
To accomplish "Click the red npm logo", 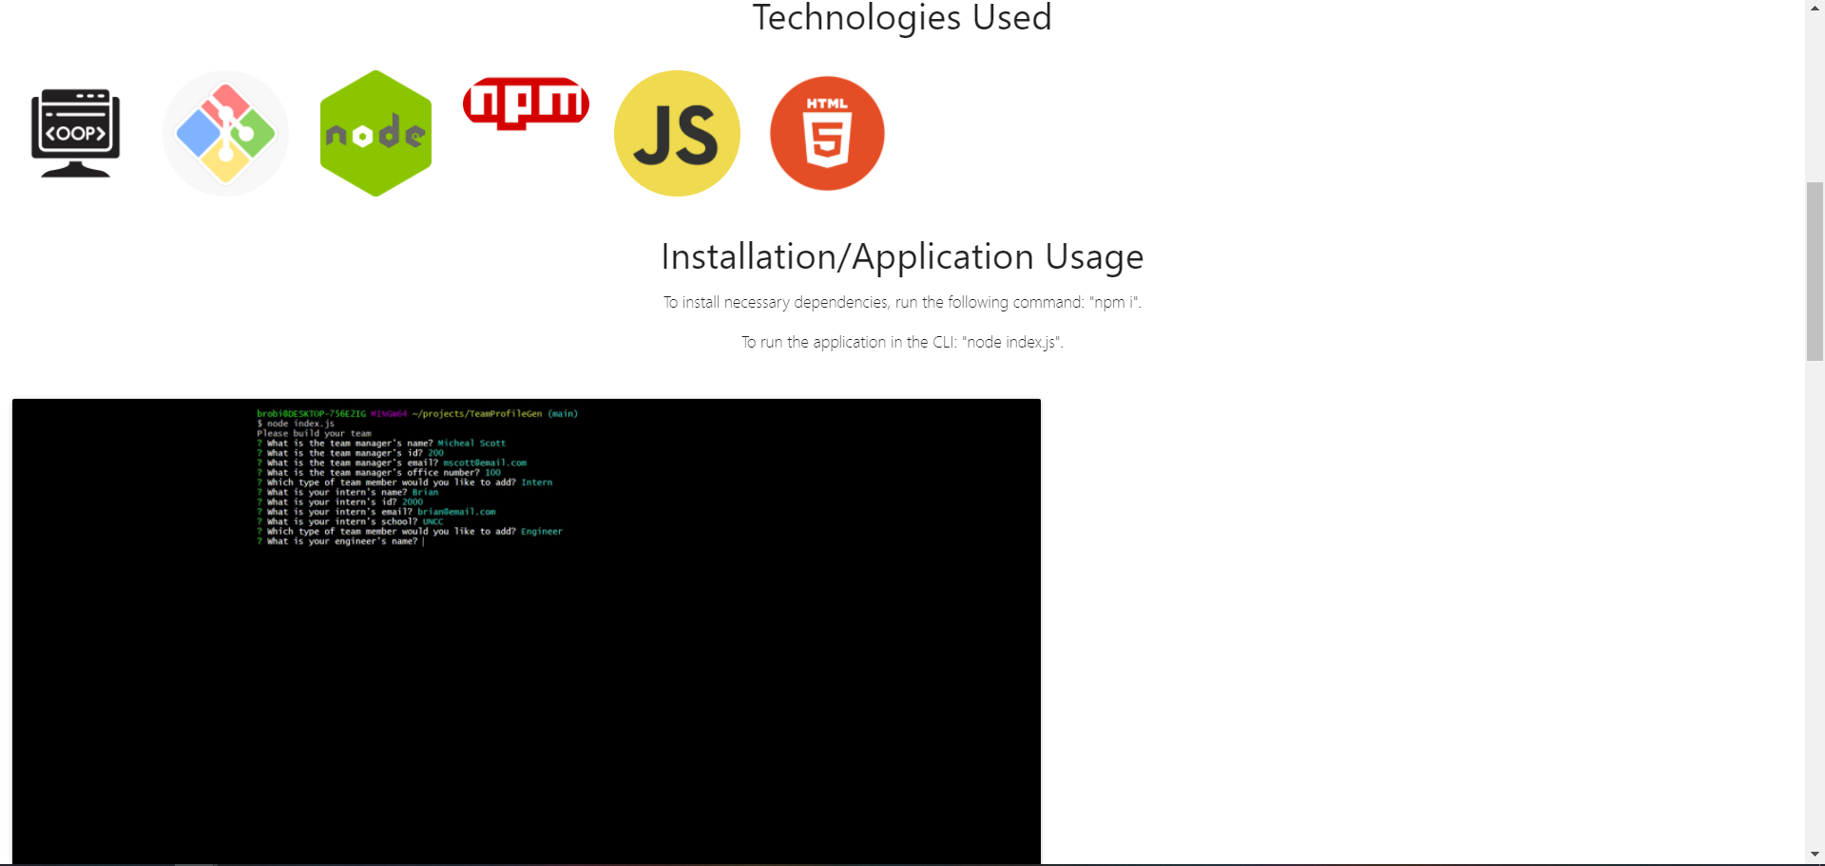I will 526,103.
